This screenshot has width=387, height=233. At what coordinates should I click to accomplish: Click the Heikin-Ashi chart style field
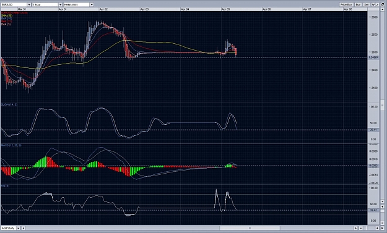(77, 5)
